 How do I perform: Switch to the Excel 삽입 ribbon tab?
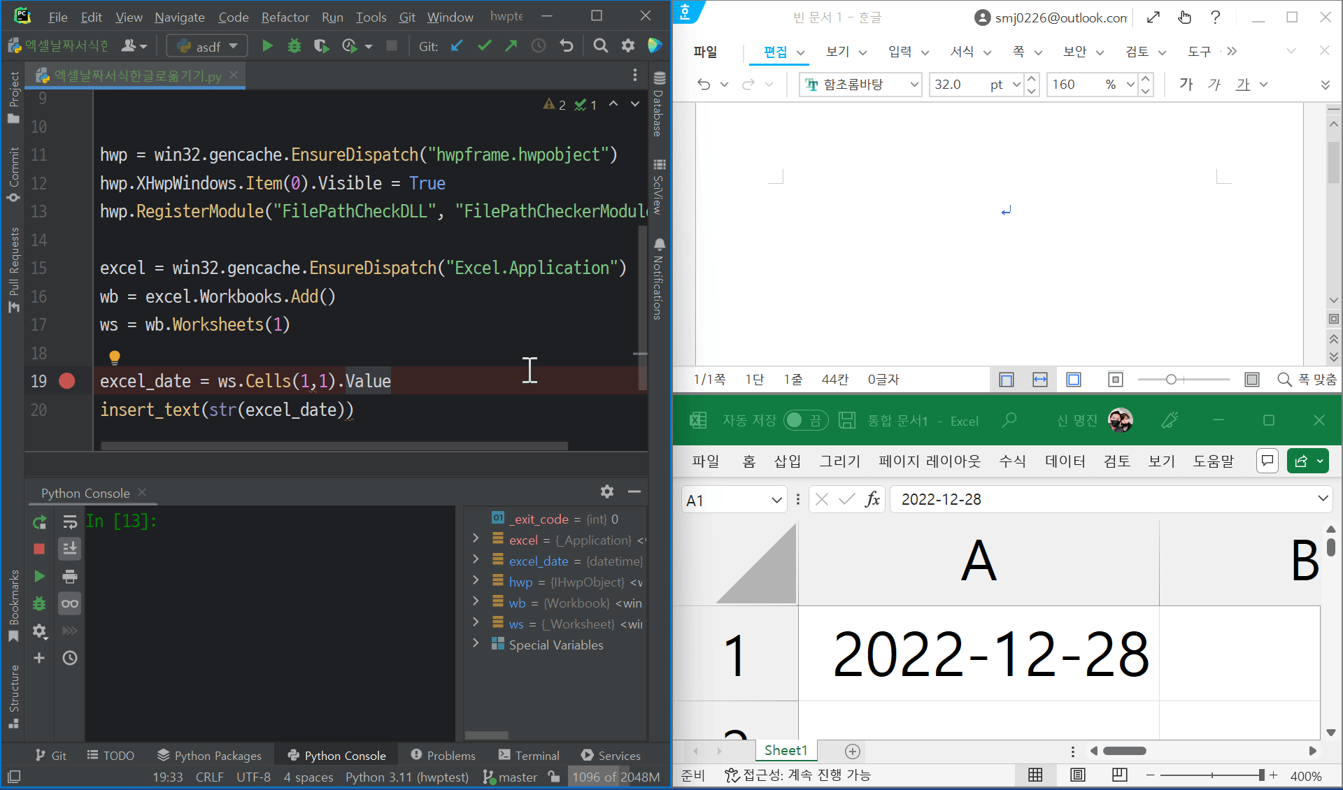pyautogui.click(x=787, y=461)
